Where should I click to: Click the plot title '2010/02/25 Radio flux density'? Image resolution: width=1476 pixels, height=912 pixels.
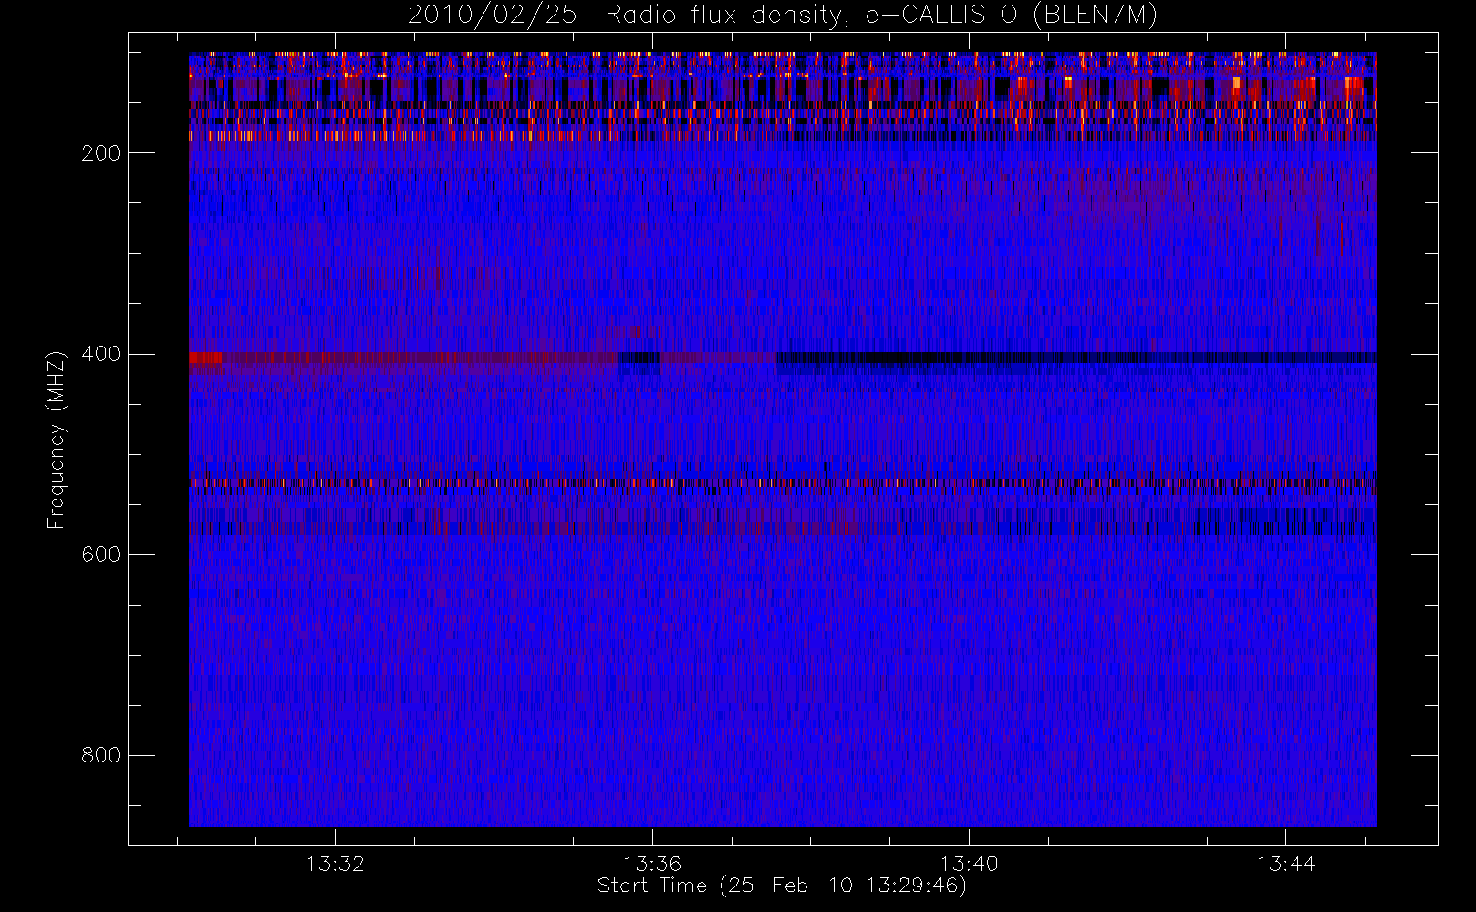pyautogui.click(x=783, y=16)
